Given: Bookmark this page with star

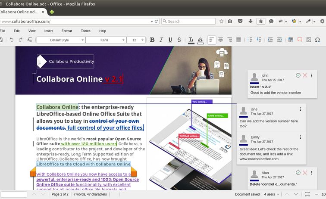Looking at the screenshot, I should [221, 21].
